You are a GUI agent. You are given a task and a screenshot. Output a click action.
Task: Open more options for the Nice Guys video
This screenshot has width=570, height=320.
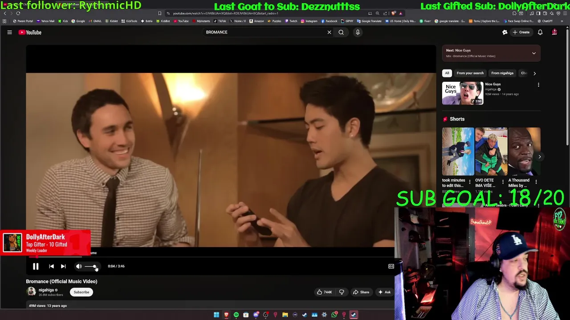[538, 84]
